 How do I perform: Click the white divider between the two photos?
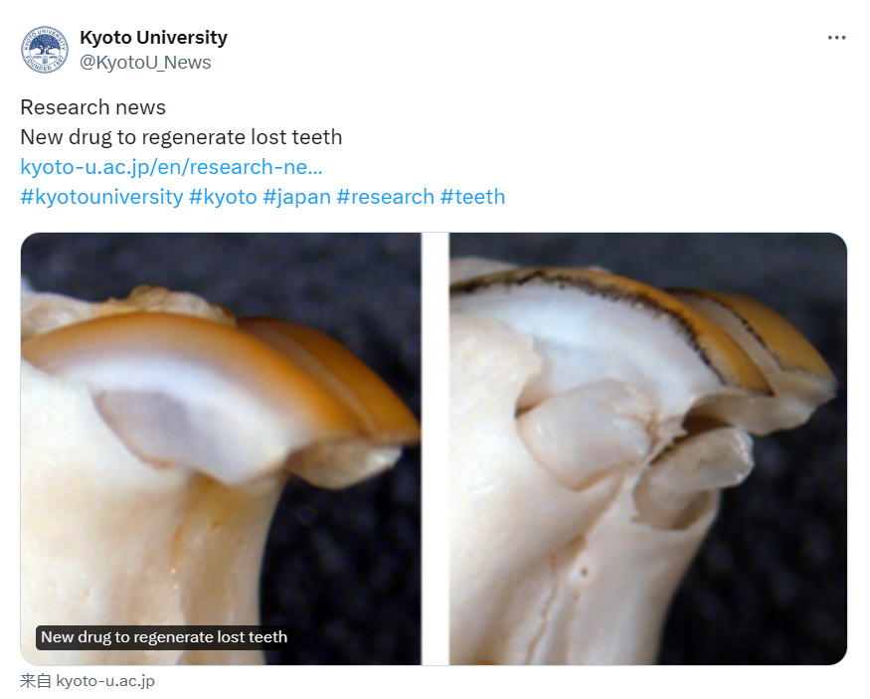[435, 448]
